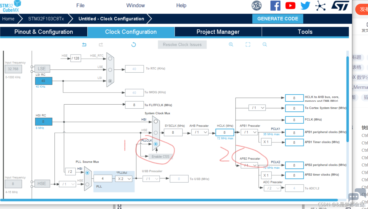Click the fit-to-screen icon
This screenshot has width=368, height=209.
[248, 45]
